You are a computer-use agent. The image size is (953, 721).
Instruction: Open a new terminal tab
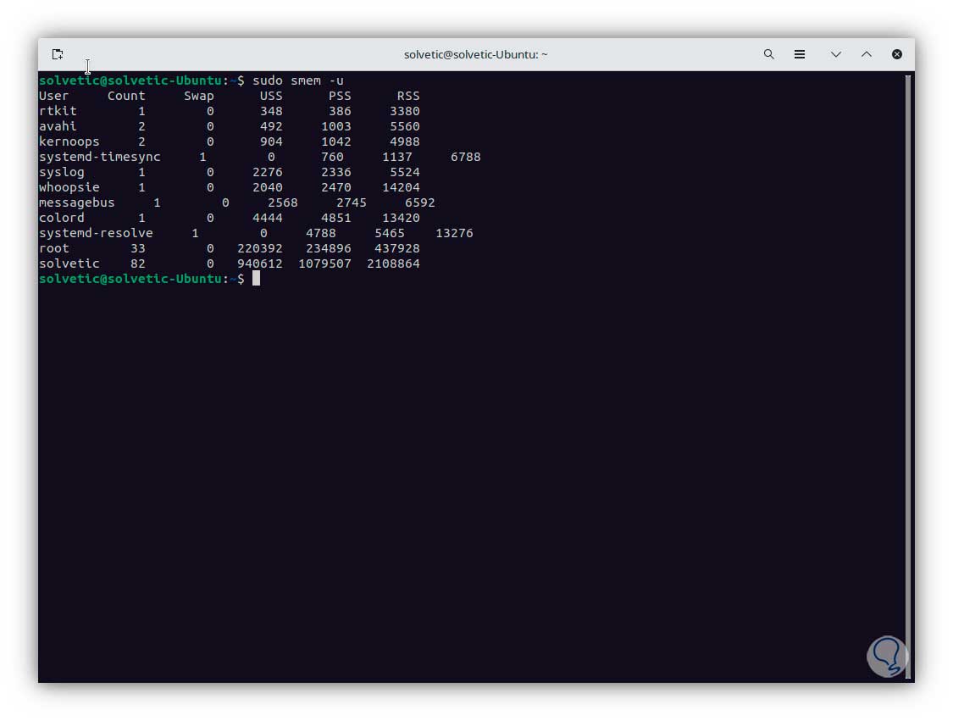click(x=58, y=54)
